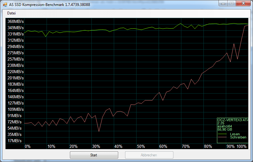
Task: Click the 60% x-axis label
Action: coord(163,147)
